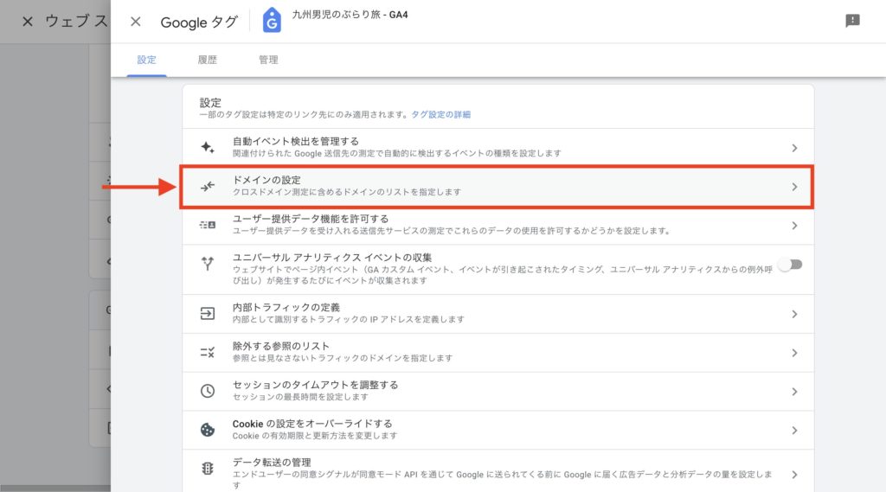Click the merge arrows icon for ドメインの設定
Screen dimensions: 886x492
tap(208, 187)
